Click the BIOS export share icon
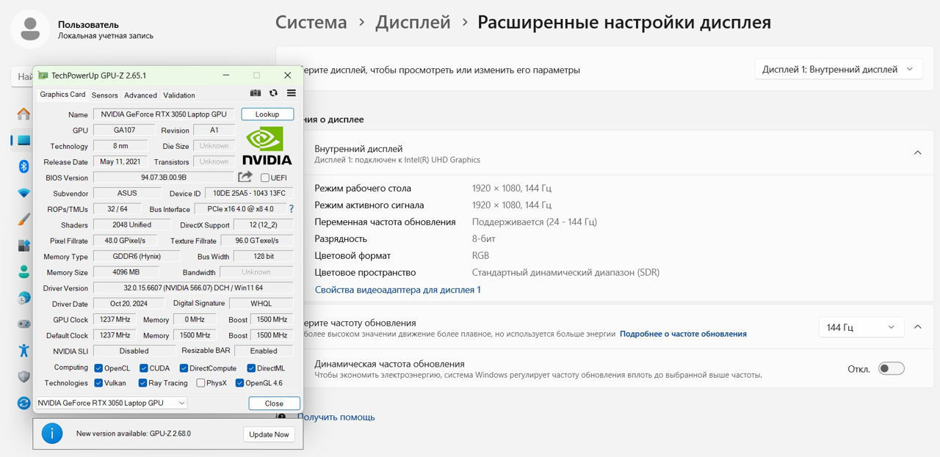Screen dimensions: 940x457 click(245, 177)
